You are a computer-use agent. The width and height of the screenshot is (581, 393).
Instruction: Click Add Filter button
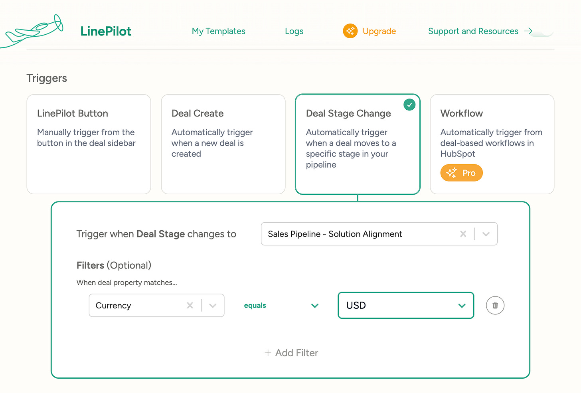(x=291, y=353)
